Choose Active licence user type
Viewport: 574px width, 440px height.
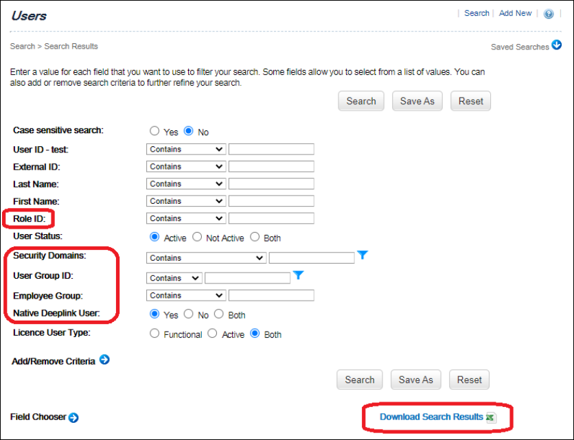tap(212, 333)
